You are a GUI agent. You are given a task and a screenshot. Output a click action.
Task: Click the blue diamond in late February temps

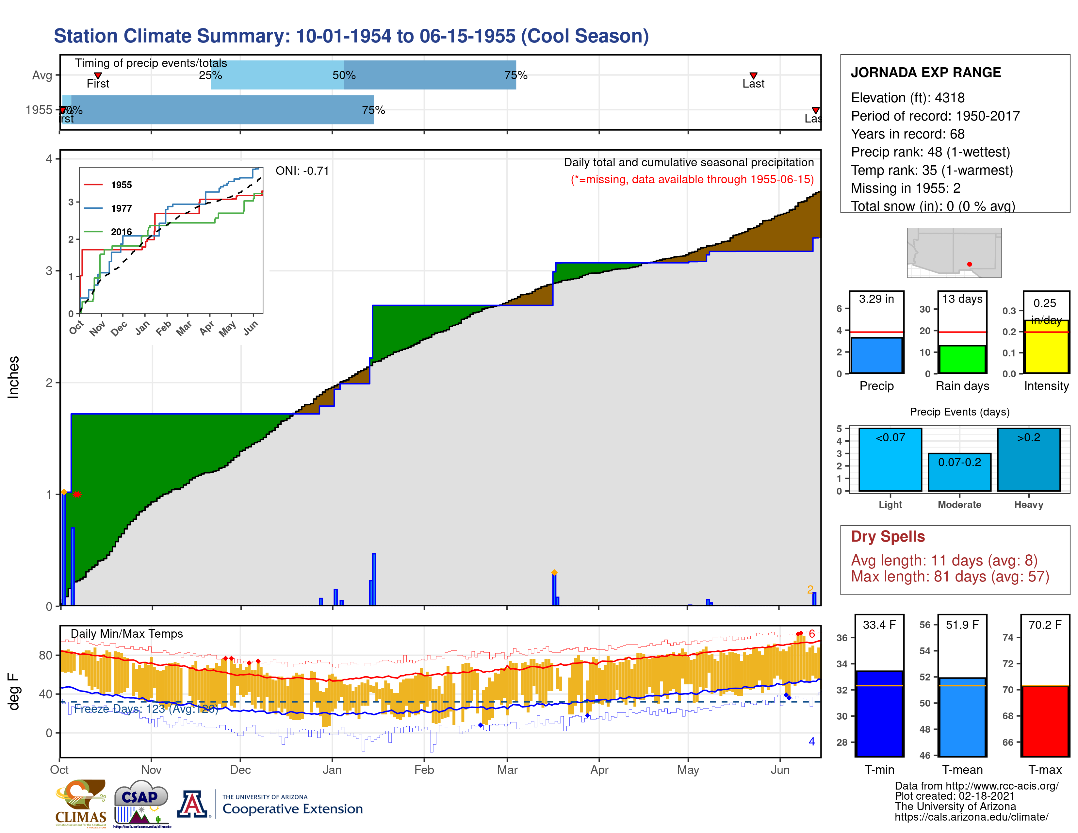(x=480, y=725)
